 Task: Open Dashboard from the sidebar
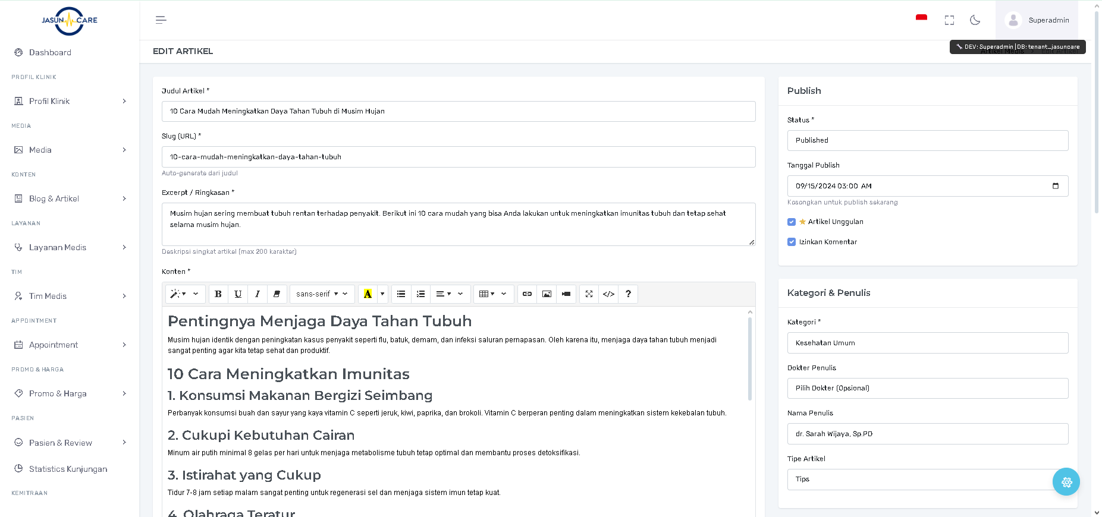coord(50,53)
